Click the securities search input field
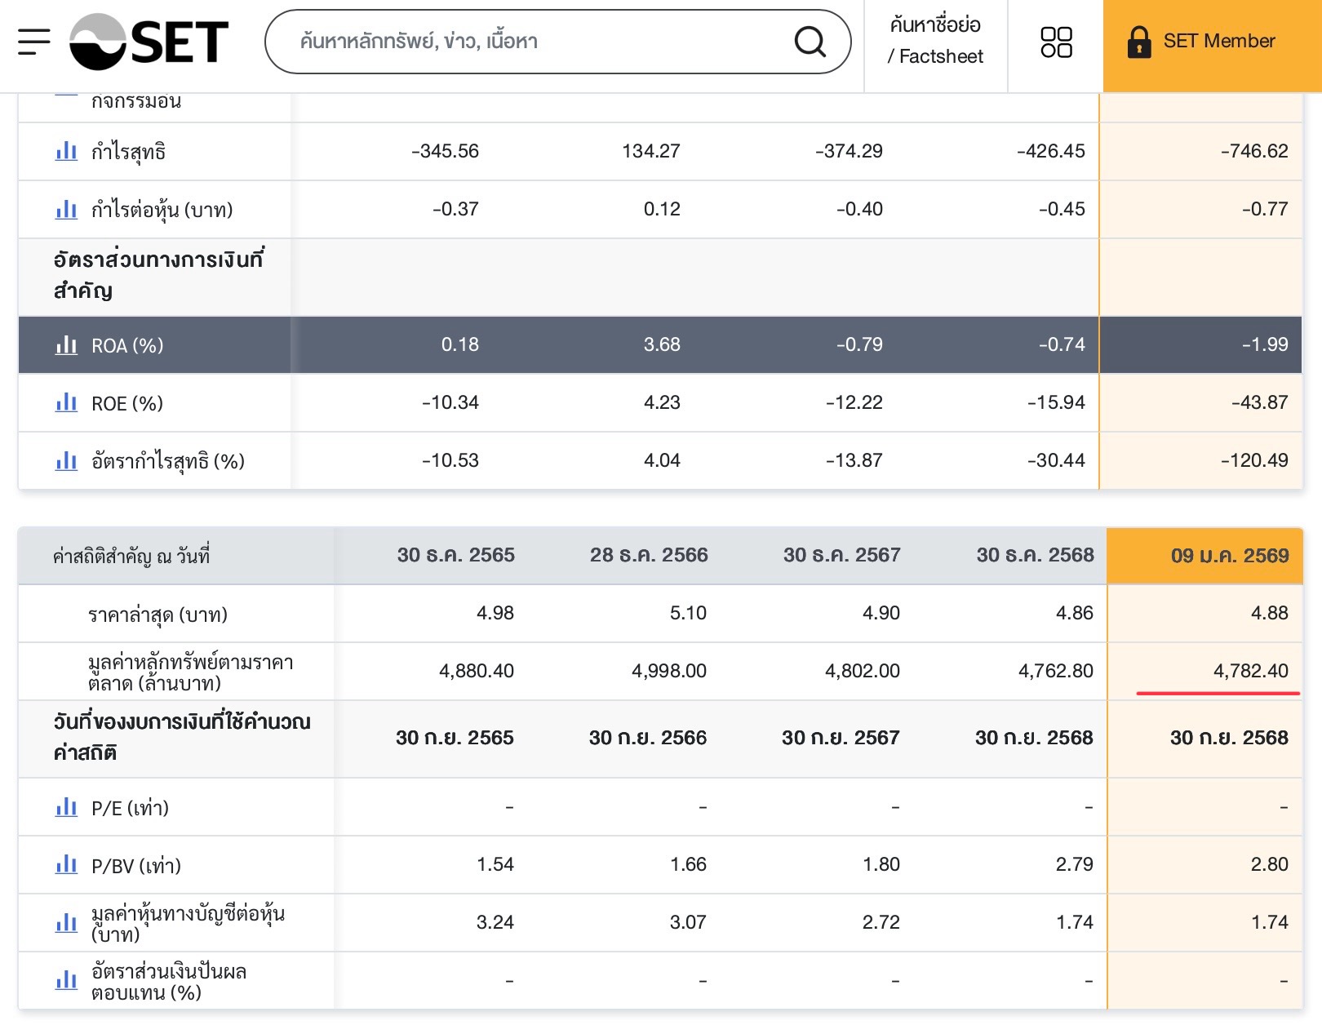 (x=539, y=42)
